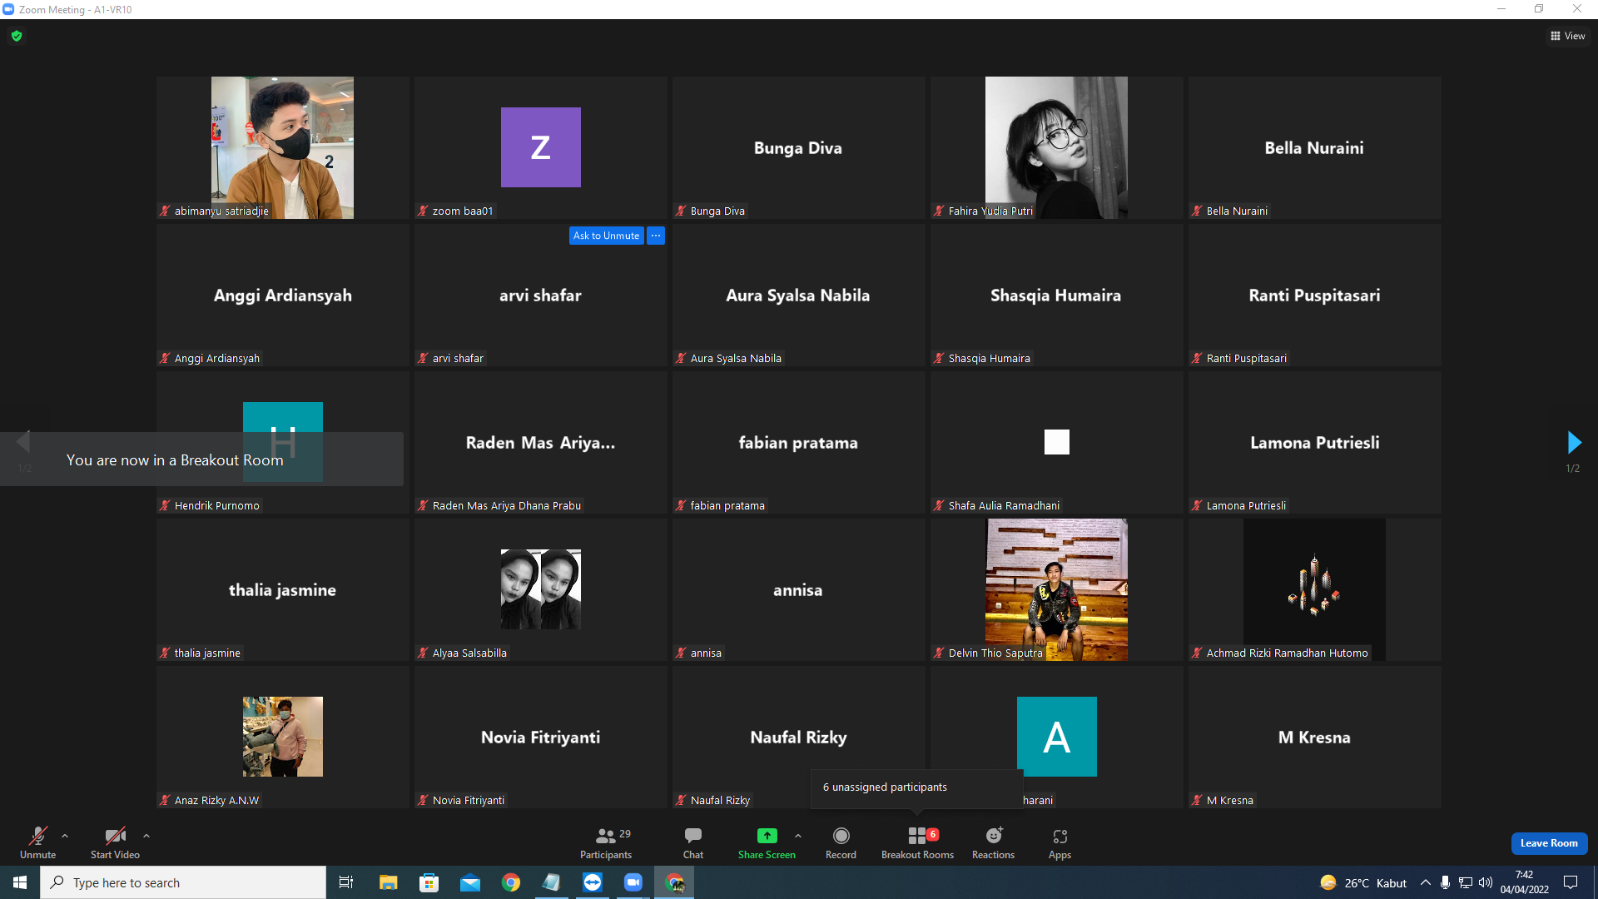The image size is (1598, 899).
Task: Select the Ranti Puspitasari participant tile
Action: coord(1315,295)
